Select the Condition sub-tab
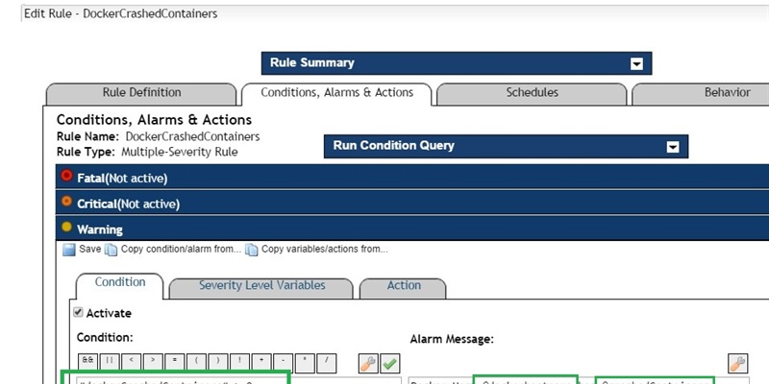The image size is (769, 384). click(x=119, y=285)
